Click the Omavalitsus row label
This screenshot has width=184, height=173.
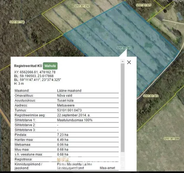coord(24,96)
